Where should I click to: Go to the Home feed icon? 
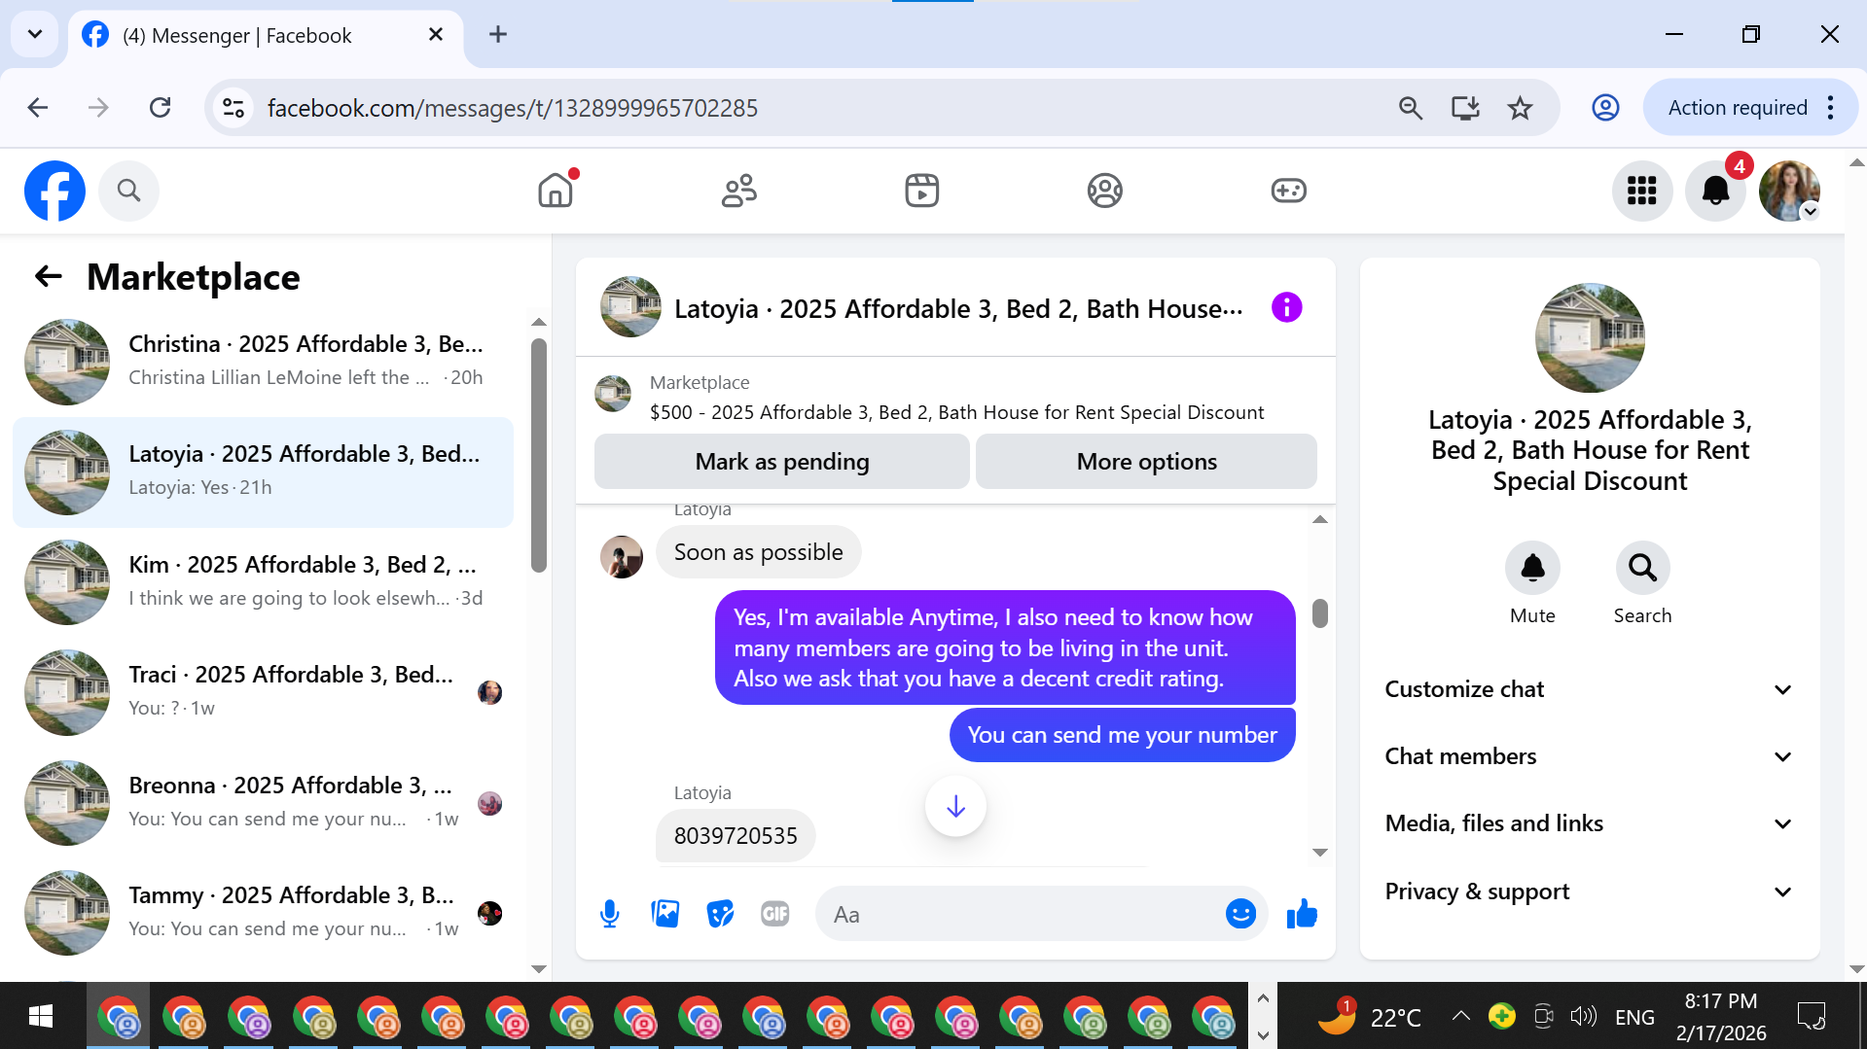point(556,191)
